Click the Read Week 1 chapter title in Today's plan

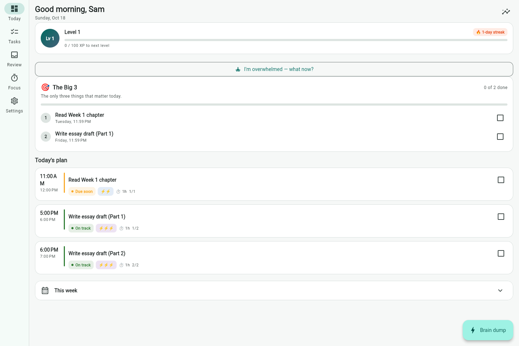click(x=92, y=180)
